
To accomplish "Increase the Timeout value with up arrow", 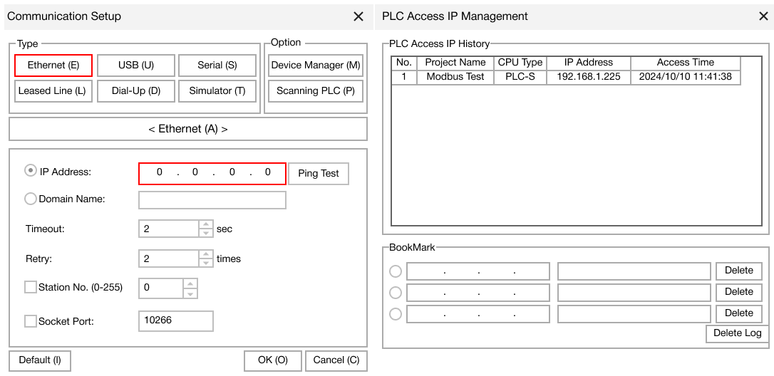I will (x=206, y=224).
